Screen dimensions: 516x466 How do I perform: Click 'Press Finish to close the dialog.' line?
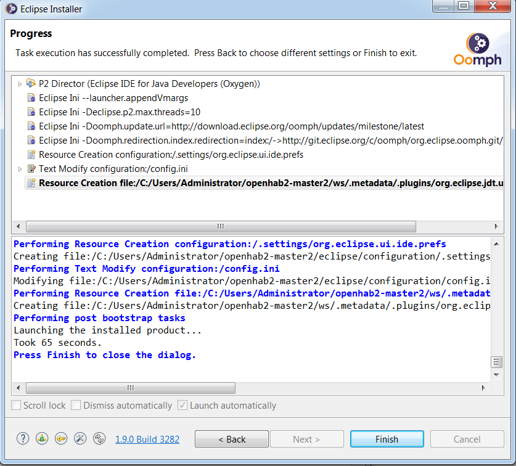point(105,355)
